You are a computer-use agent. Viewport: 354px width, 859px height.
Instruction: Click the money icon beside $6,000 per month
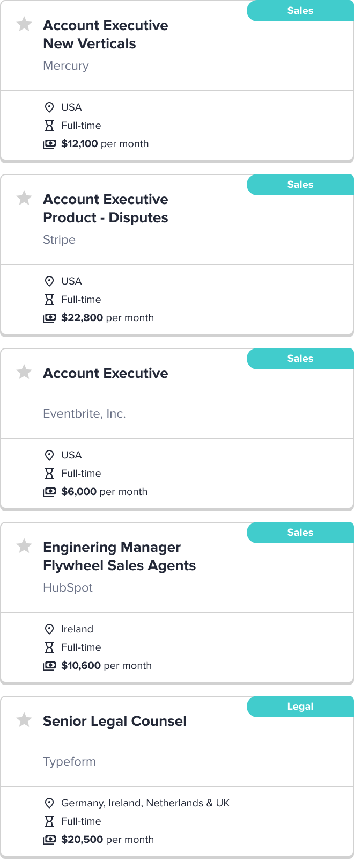(49, 492)
